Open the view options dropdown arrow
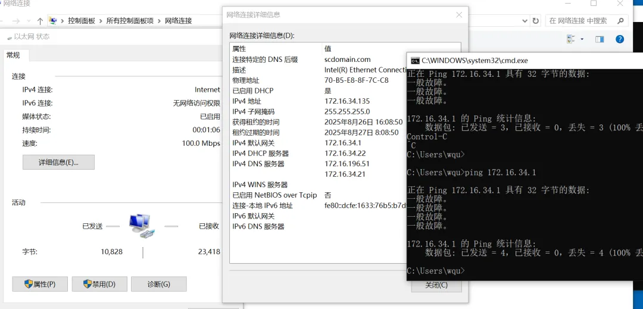The width and height of the screenshot is (643, 309). tap(582, 39)
